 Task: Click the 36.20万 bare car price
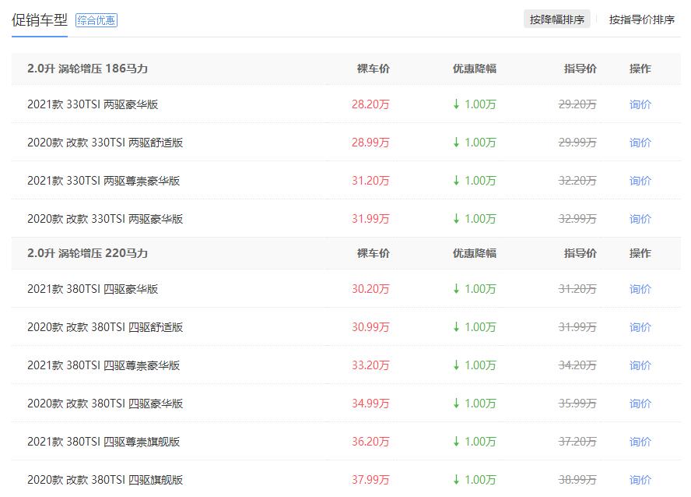click(370, 442)
